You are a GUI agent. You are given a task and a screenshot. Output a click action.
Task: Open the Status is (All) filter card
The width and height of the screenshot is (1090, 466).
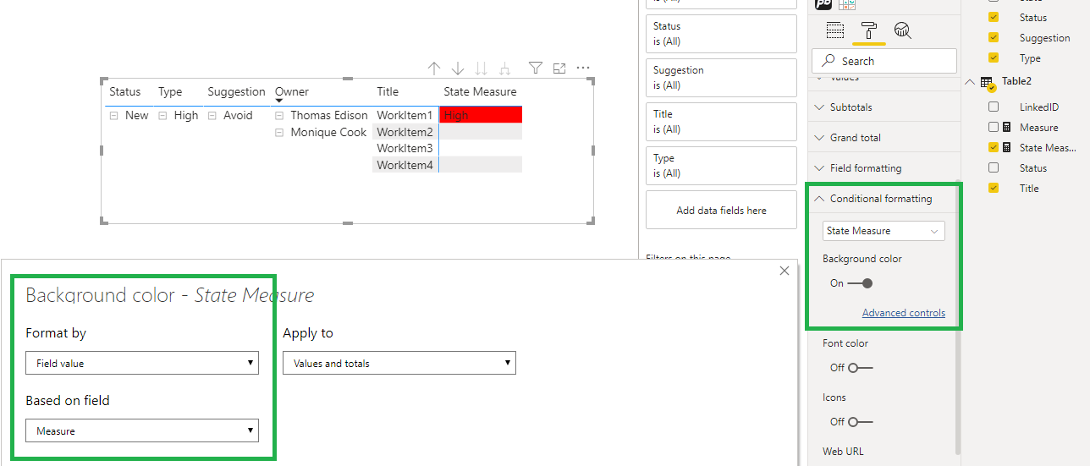click(x=721, y=34)
